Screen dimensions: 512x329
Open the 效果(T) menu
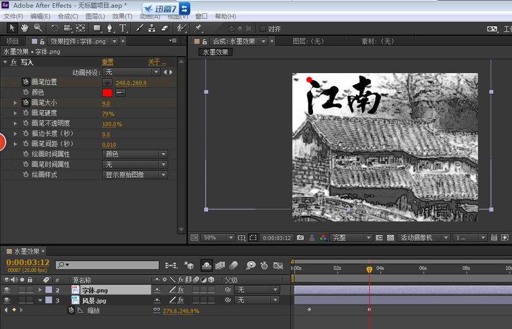coord(122,16)
